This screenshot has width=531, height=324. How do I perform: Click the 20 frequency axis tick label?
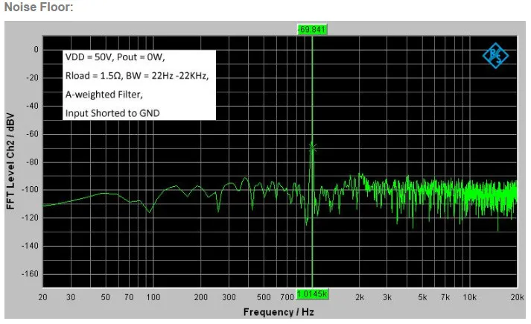click(x=42, y=297)
